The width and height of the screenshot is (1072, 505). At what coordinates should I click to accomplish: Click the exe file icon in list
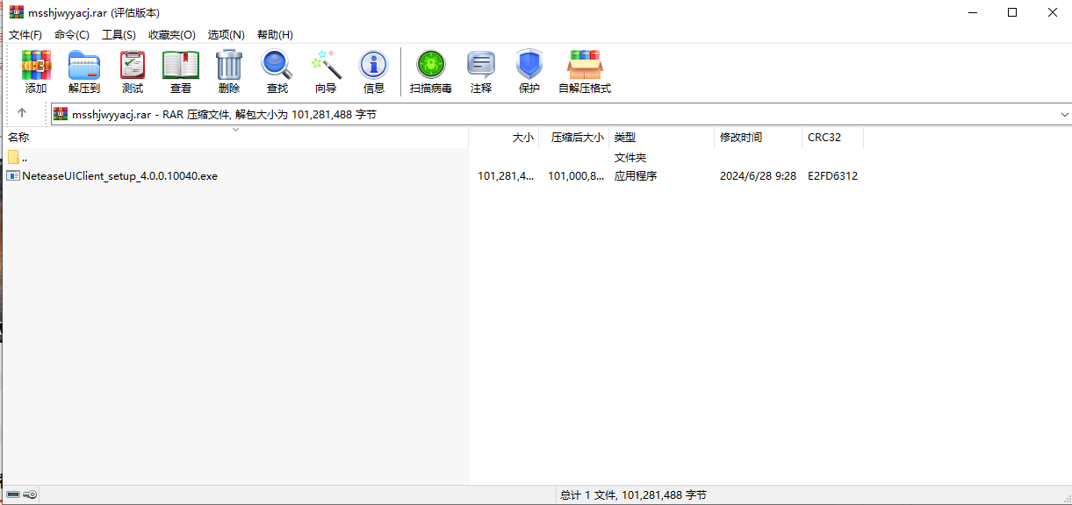13,175
